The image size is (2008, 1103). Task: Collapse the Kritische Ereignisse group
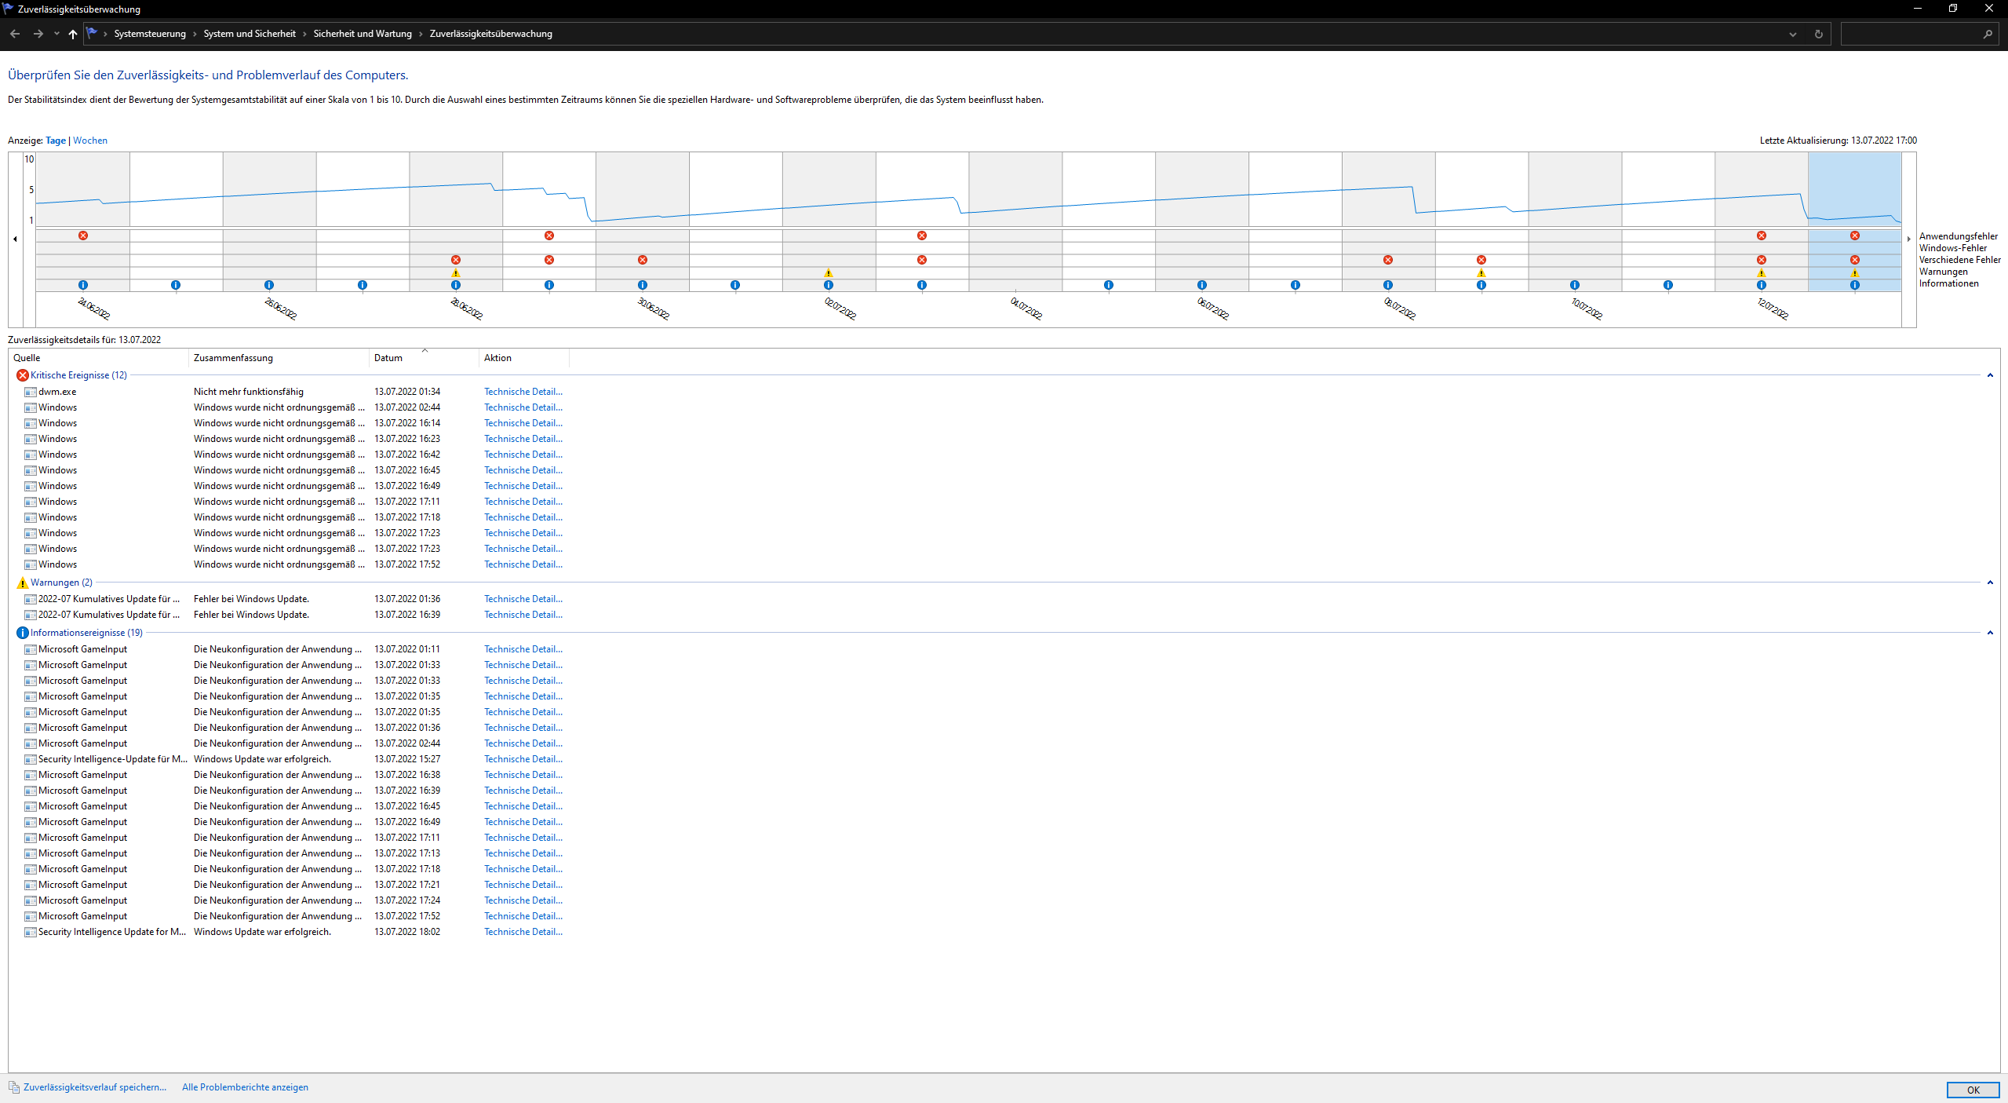coord(1990,375)
